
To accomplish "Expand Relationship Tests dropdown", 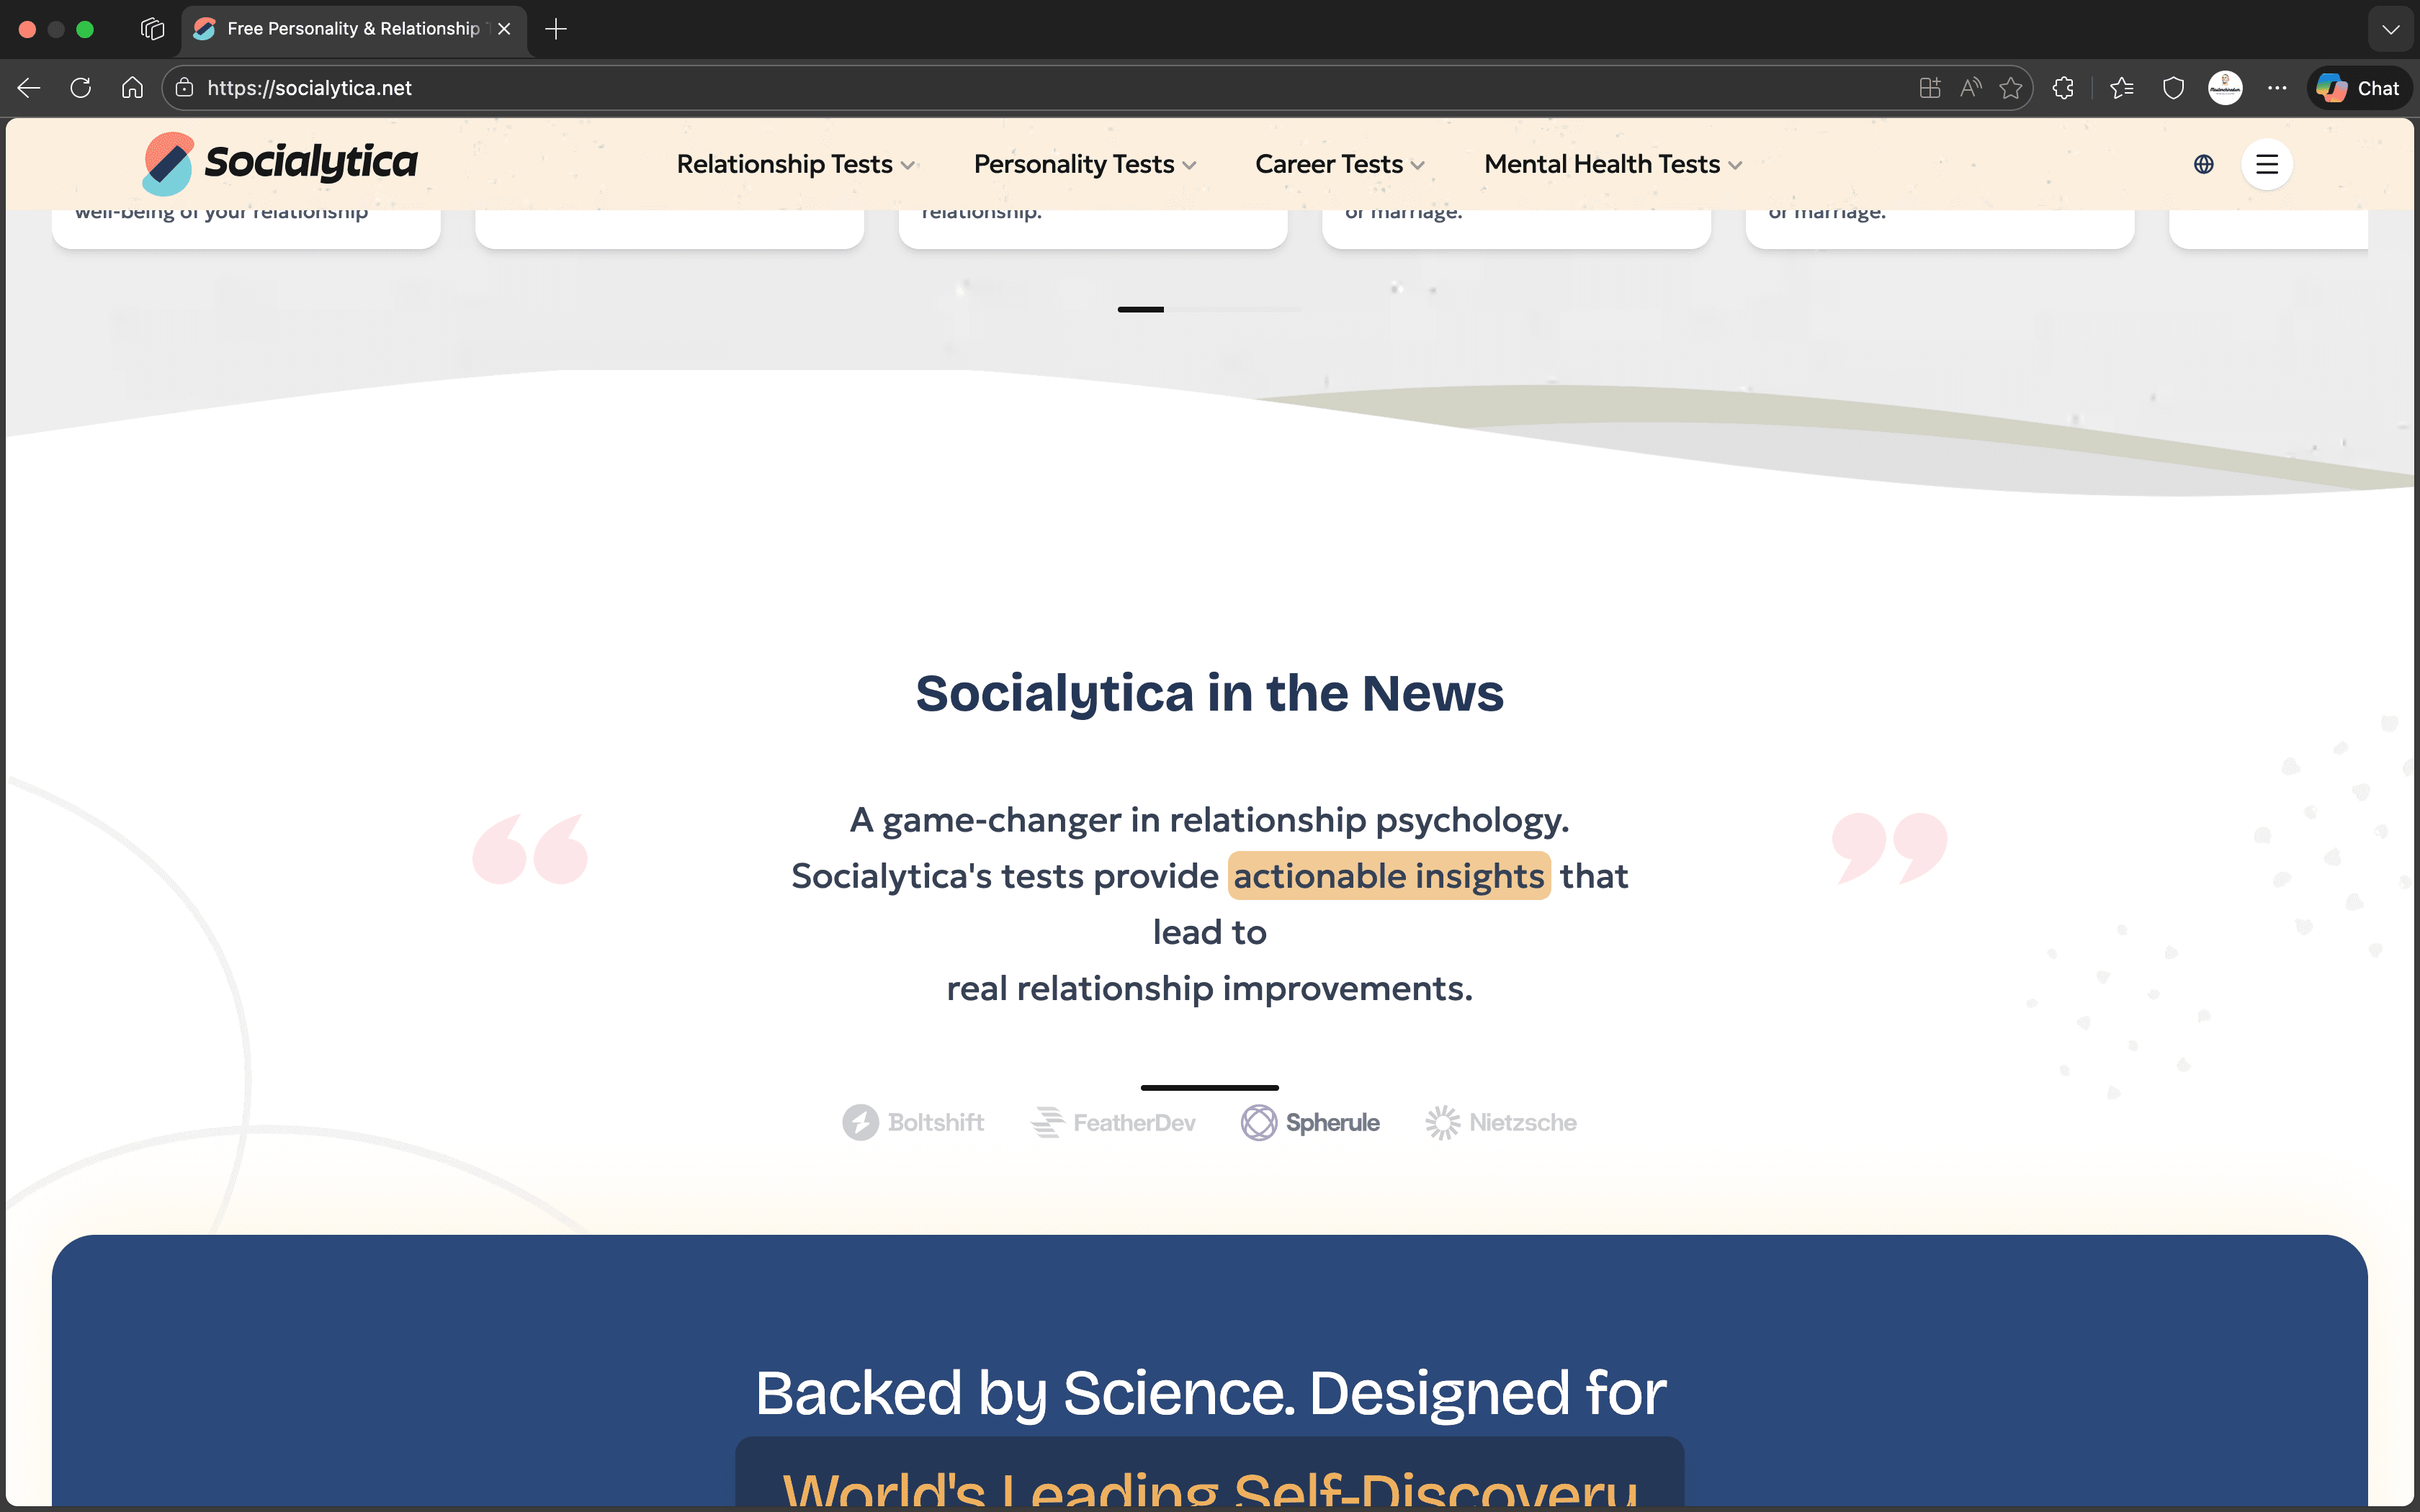I will click(795, 164).
